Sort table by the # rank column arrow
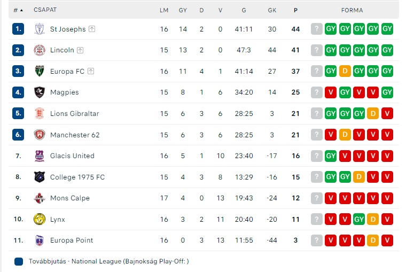The image size is (406, 272). [x=21, y=10]
